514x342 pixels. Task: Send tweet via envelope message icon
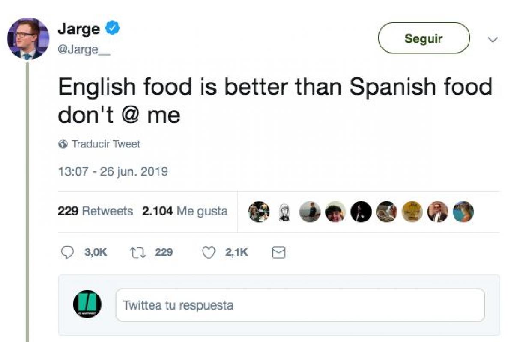point(278,253)
